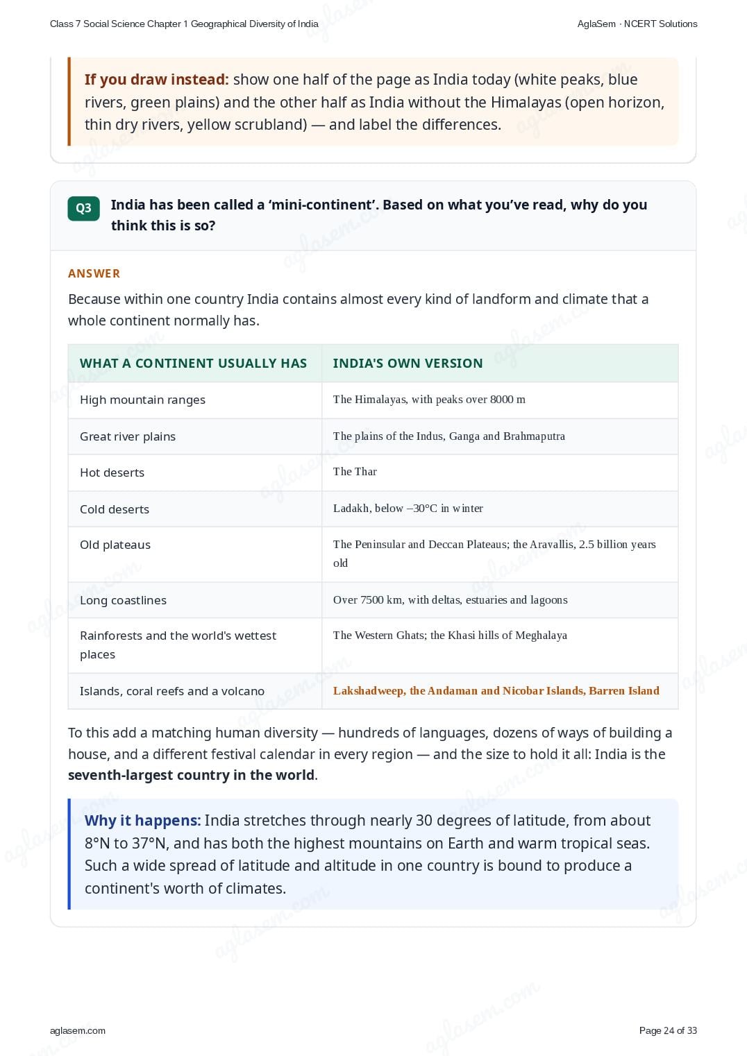This screenshot has height=1056, width=747.
Task: Click the chapter title in page header
Action: pos(184,24)
